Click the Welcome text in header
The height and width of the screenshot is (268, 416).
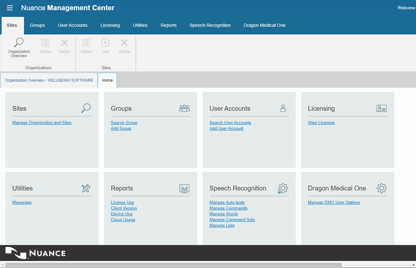[406, 8]
